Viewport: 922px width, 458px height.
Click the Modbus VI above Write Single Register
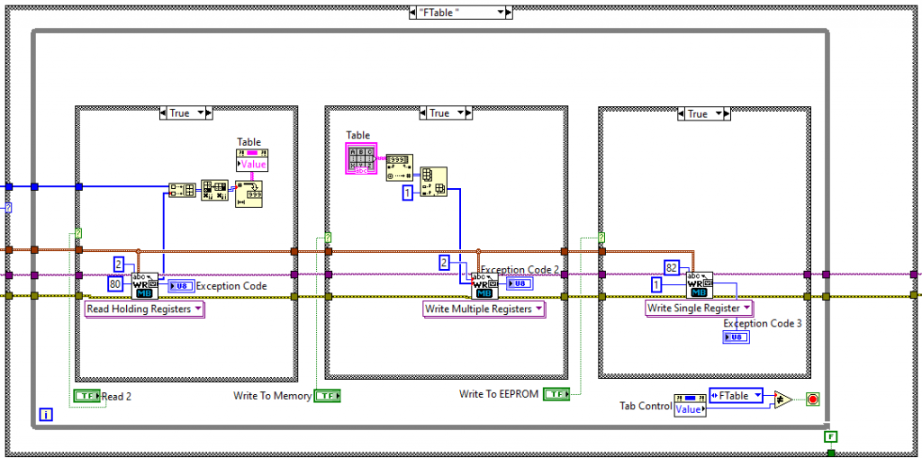point(700,285)
